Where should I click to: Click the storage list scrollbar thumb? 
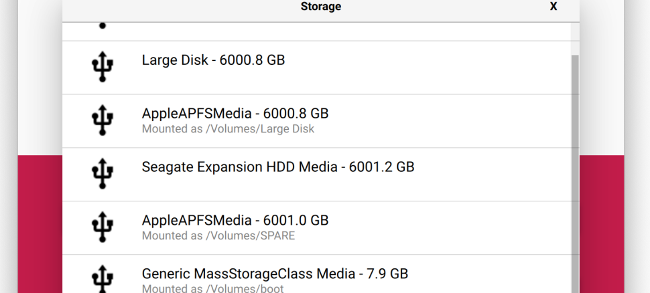click(x=575, y=174)
